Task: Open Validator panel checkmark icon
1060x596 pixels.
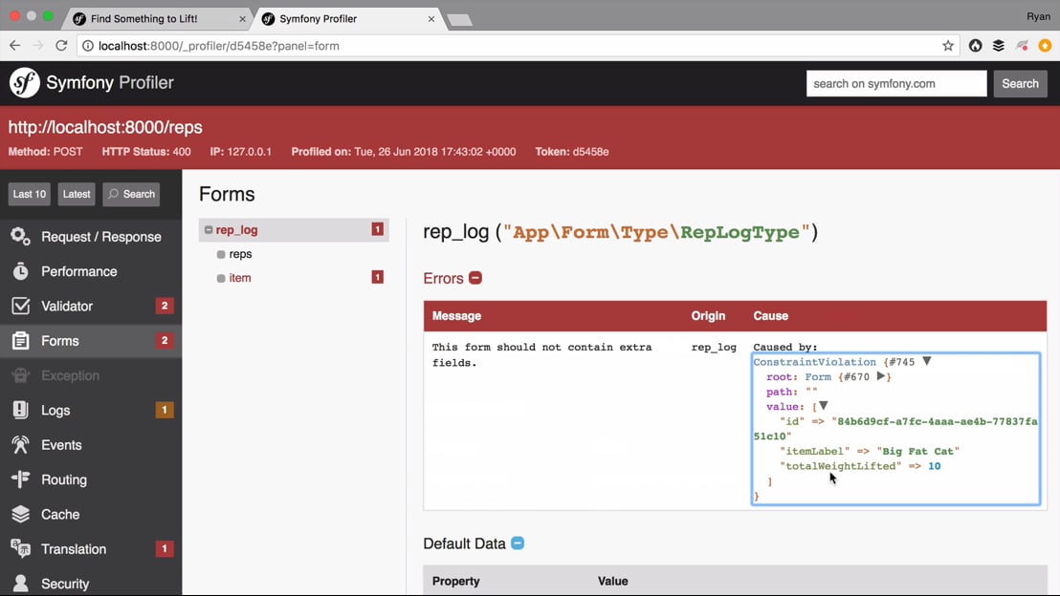Action: pos(20,306)
